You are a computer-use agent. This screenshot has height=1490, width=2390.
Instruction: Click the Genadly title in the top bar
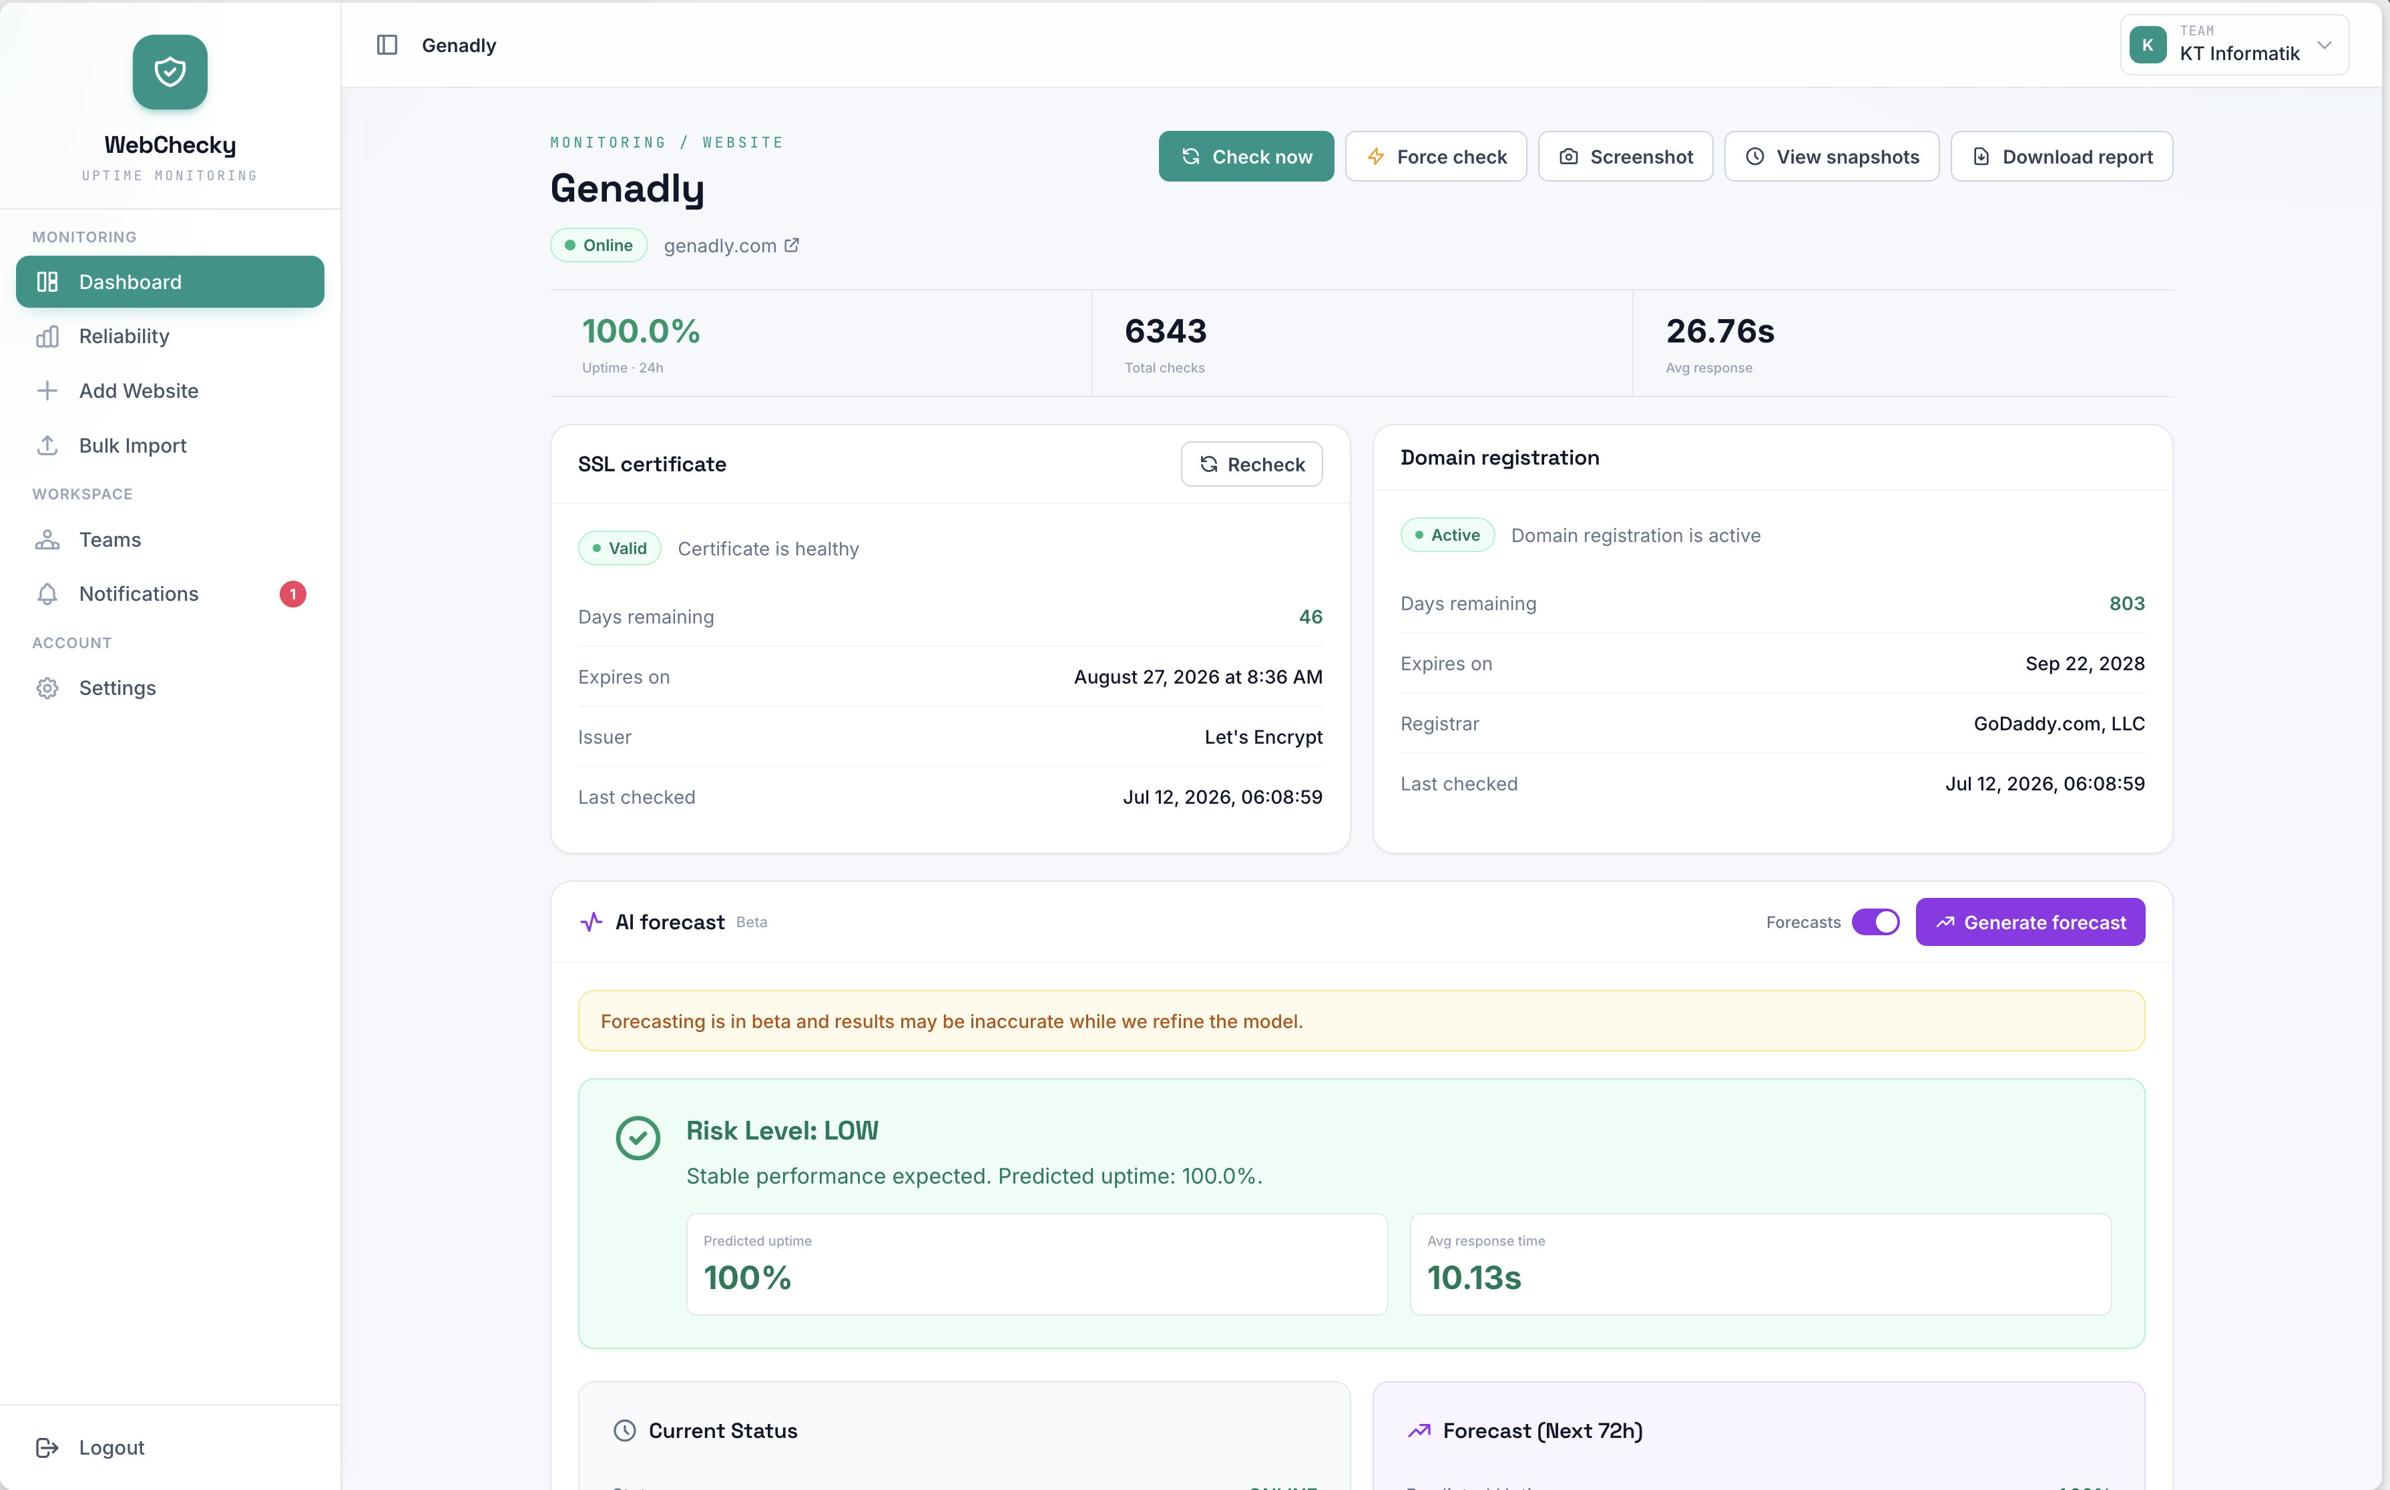pos(459,45)
